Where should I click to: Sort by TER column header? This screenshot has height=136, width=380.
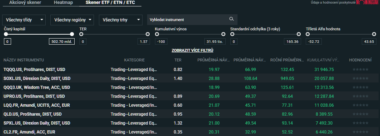coord(177,60)
